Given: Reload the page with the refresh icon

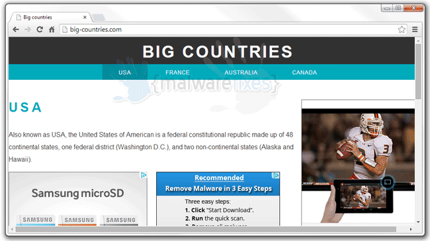Looking at the screenshot, I should 40,29.
